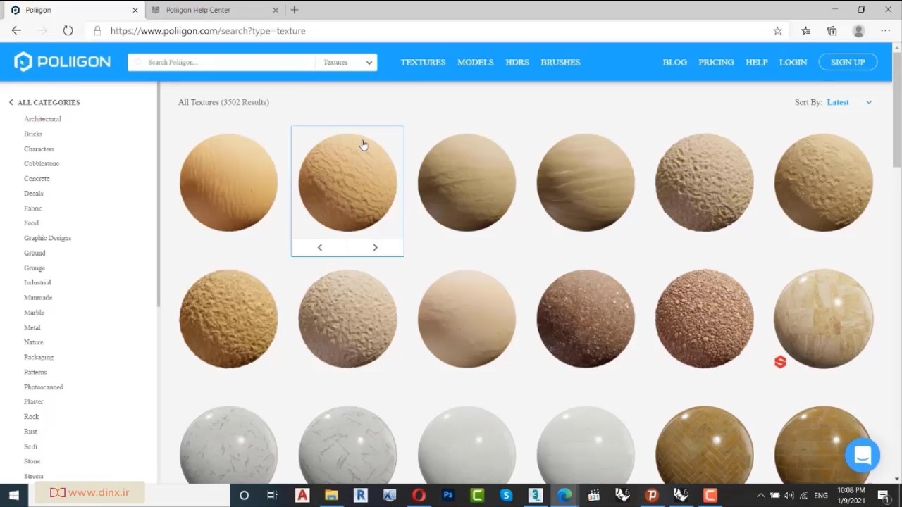Switch to the Poliigon Help Center tab
Viewport: 902px width, 507px height.
click(x=198, y=10)
